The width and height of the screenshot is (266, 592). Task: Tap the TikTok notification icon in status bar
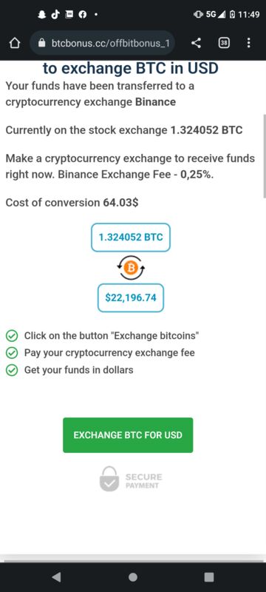[x=55, y=14]
